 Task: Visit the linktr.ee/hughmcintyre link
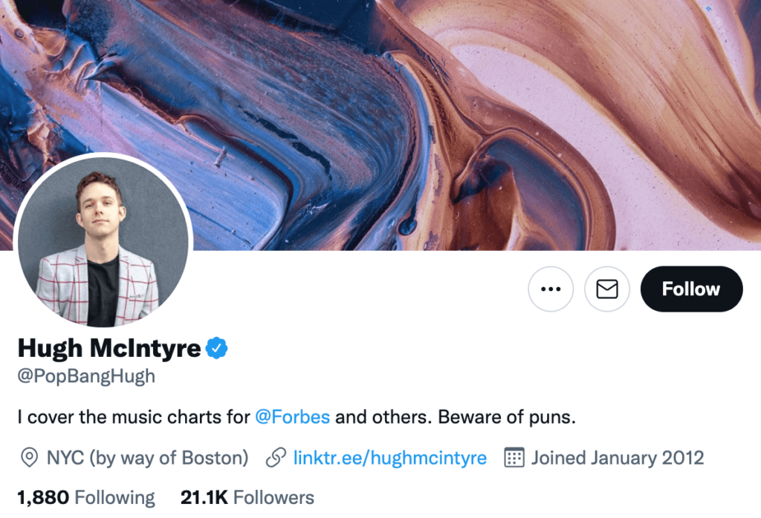[x=390, y=457]
